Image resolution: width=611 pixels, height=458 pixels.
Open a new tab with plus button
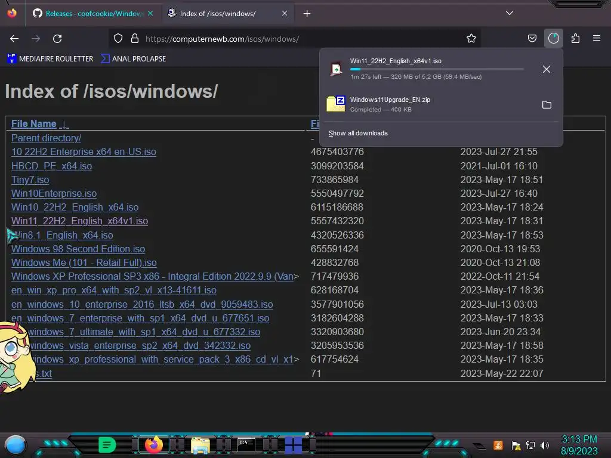click(307, 14)
